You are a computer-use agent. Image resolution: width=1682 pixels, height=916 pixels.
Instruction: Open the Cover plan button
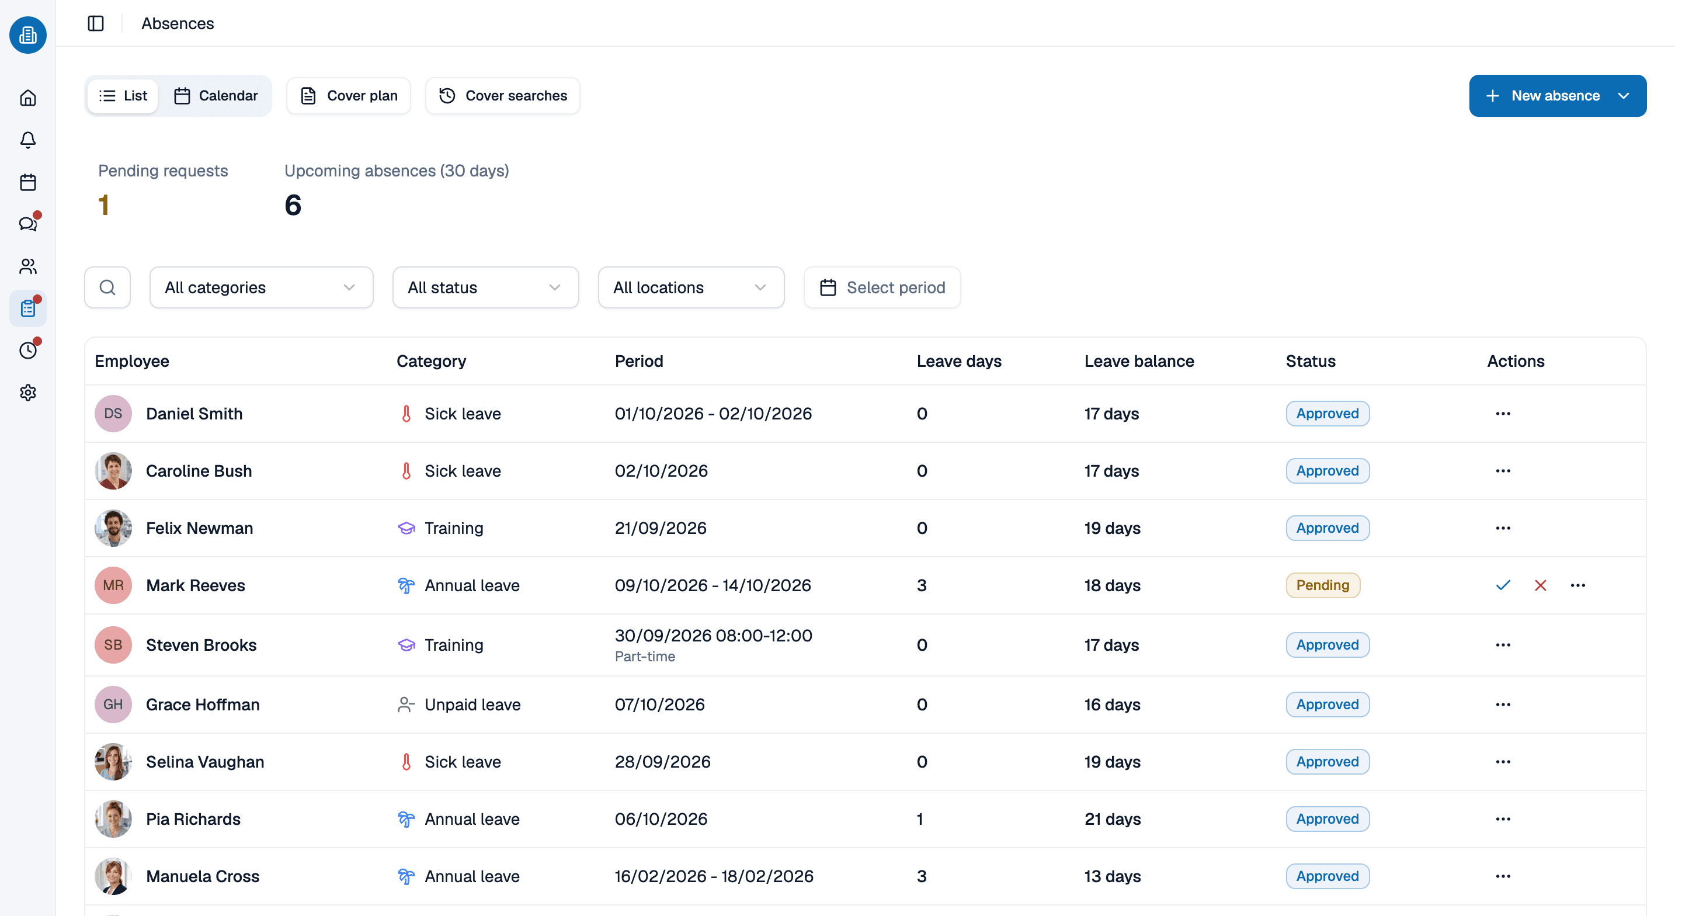(349, 96)
